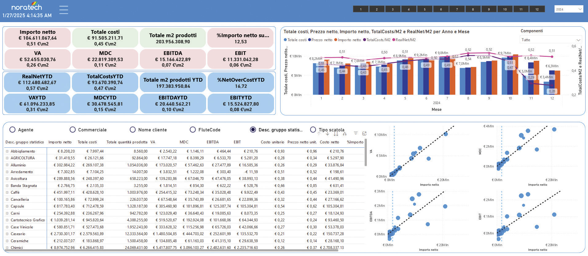Image resolution: width=588 pixels, height=256 pixels.
Task: Click the RealNetYTD KPI card
Action: pos(37,82)
